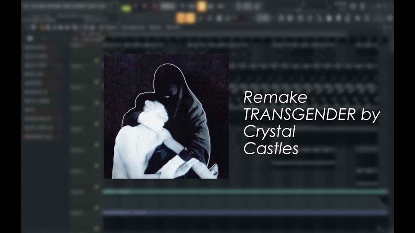415x233 pixels.
Task: Click the red record button in transport
Action: tap(155, 6)
